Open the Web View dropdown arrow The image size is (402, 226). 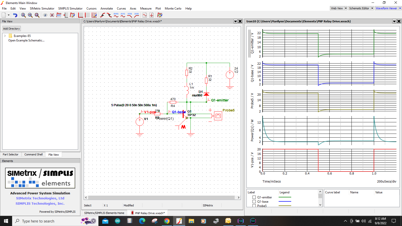coord(346,8)
